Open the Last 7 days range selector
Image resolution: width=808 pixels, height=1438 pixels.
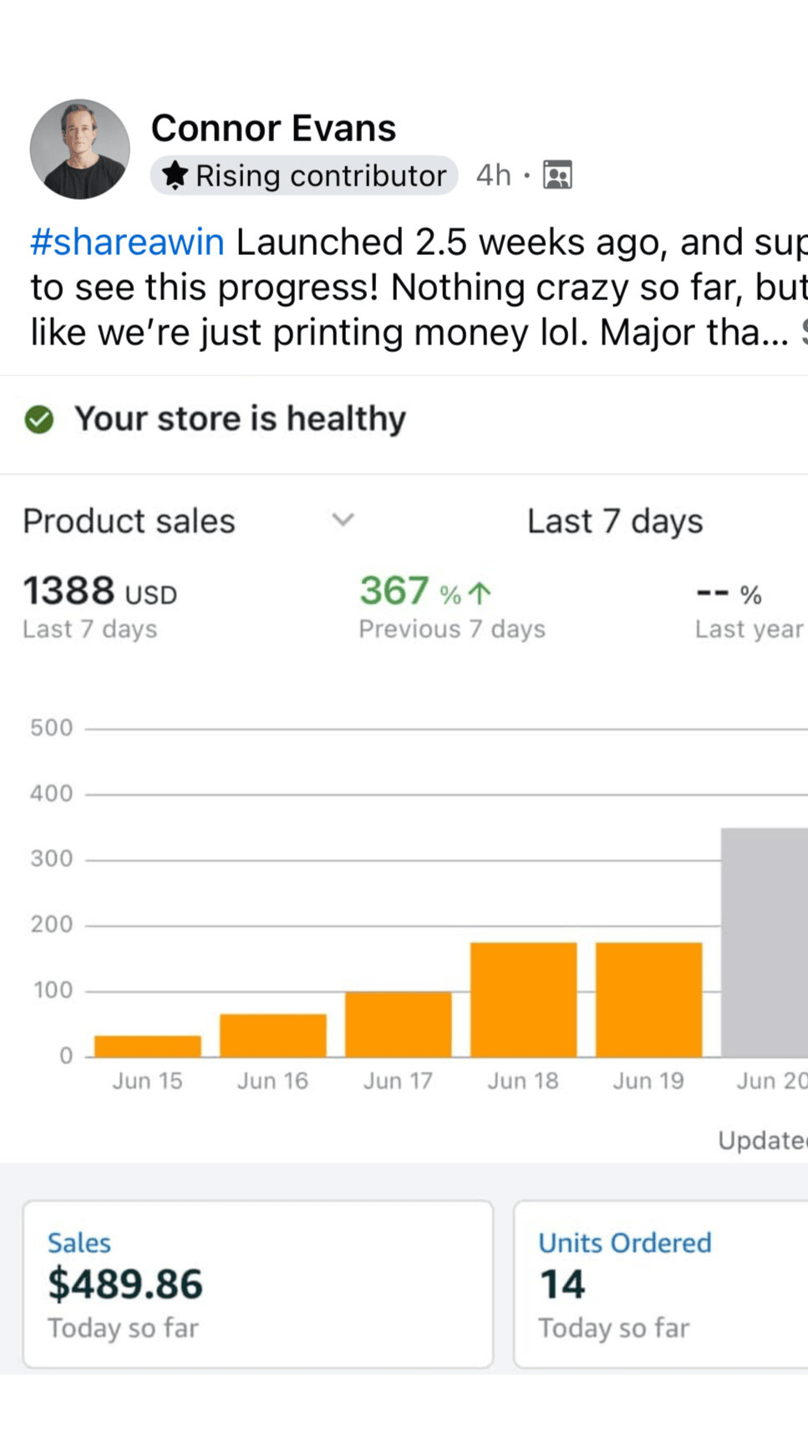pyautogui.click(x=614, y=522)
